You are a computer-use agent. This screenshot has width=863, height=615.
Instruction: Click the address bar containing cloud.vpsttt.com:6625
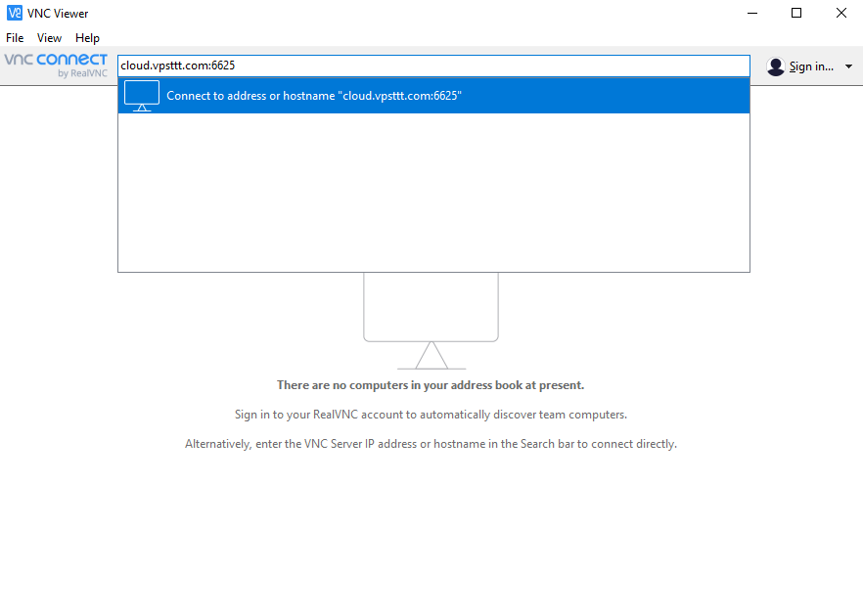click(433, 66)
